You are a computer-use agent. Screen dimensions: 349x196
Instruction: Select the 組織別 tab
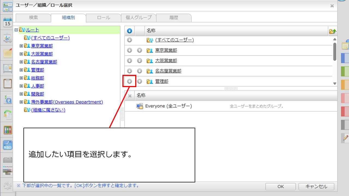point(68,18)
